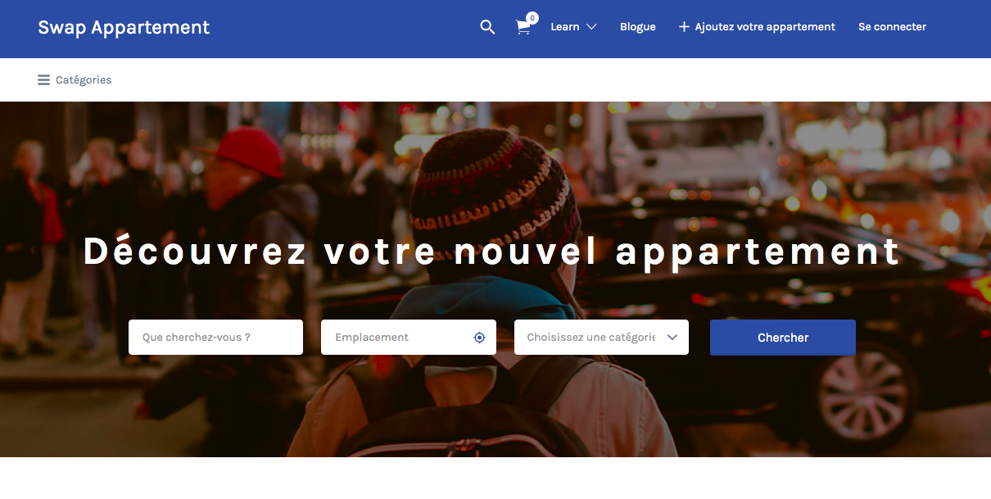Click the hamburger icon beside Catégories
The height and width of the screenshot is (499, 991).
(x=43, y=80)
